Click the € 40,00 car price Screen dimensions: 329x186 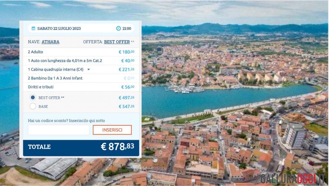(128, 61)
